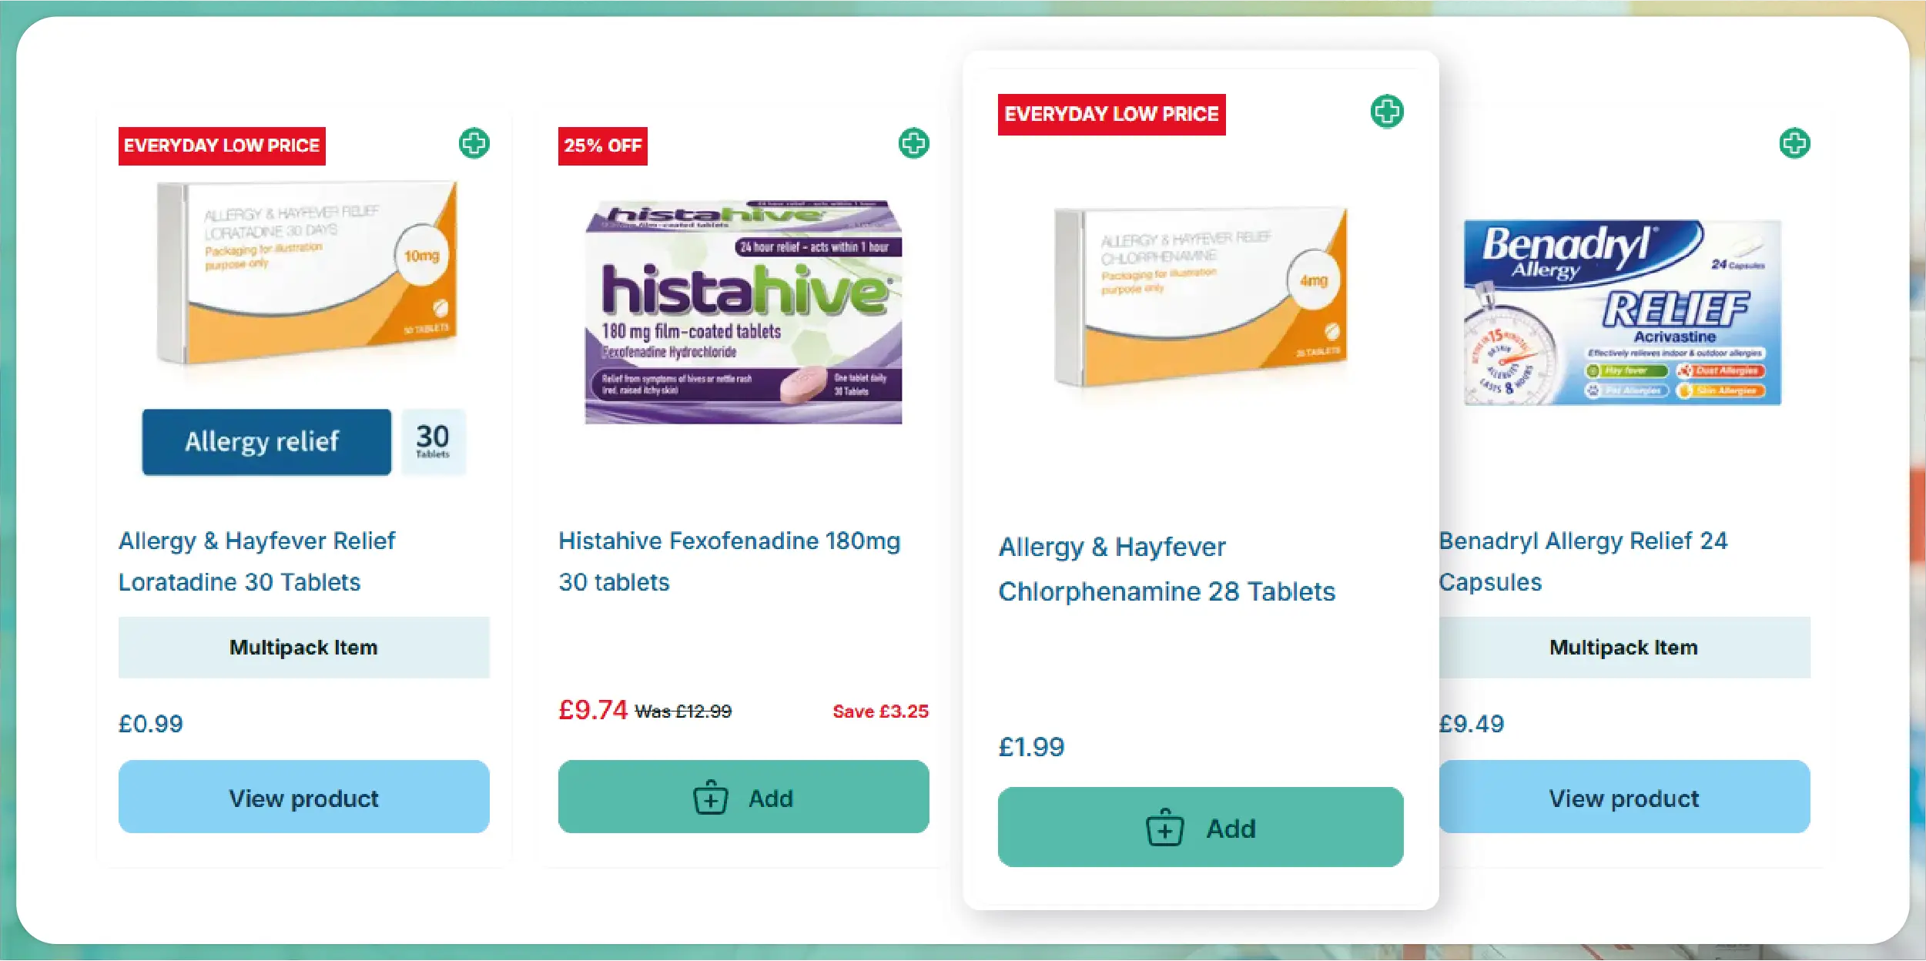1926x961 pixels.
Task: Click the Loratadine box product image
Action: pyautogui.click(x=307, y=272)
